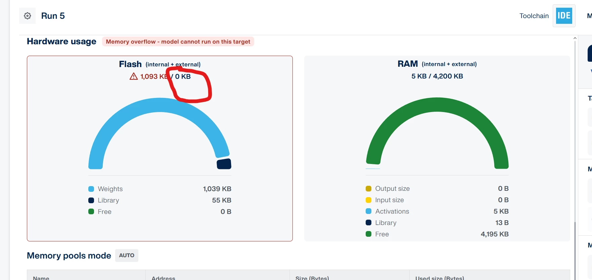Click the green RAM gauge arc

pos(437,105)
